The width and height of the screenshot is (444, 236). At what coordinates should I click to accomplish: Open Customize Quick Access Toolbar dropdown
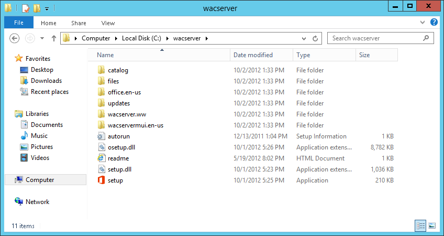coord(47,9)
